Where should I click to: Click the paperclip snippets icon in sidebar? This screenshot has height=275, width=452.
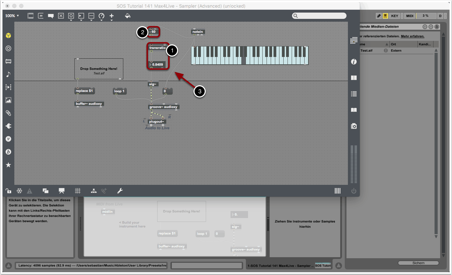coord(8,113)
